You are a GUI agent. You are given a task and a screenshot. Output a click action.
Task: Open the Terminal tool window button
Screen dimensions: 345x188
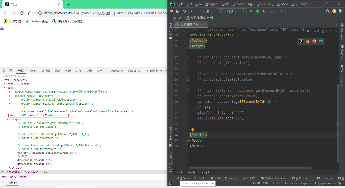point(324,178)
